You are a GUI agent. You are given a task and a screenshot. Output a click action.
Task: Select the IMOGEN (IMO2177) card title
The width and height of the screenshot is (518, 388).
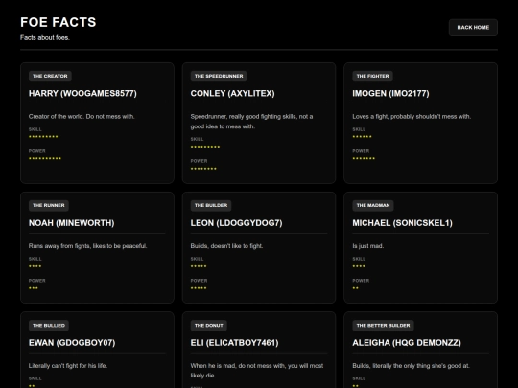pyautogui.click(x=390, y=93)
